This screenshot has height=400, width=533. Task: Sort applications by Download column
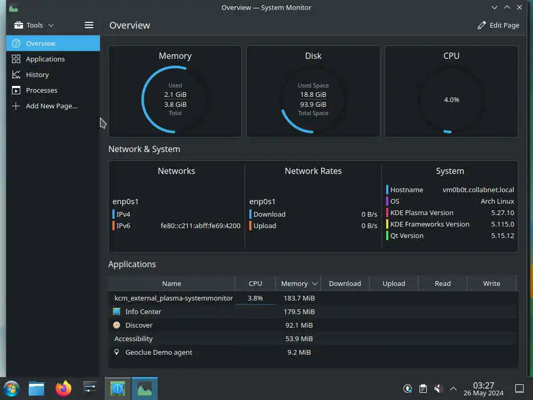[345, 283]
